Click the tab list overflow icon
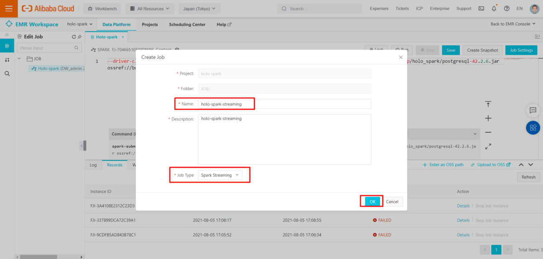This screenshot has height=259, width=543. click(x=538, y=36)
